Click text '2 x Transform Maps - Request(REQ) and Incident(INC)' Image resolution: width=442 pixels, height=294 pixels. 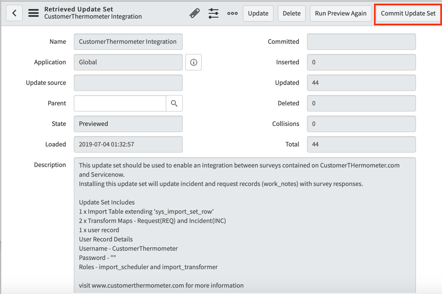point(153,221)
